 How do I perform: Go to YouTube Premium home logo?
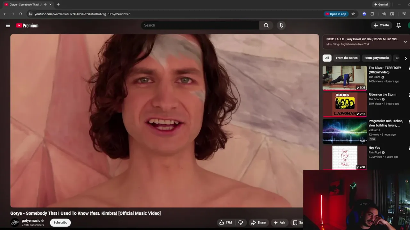point(27,26)
